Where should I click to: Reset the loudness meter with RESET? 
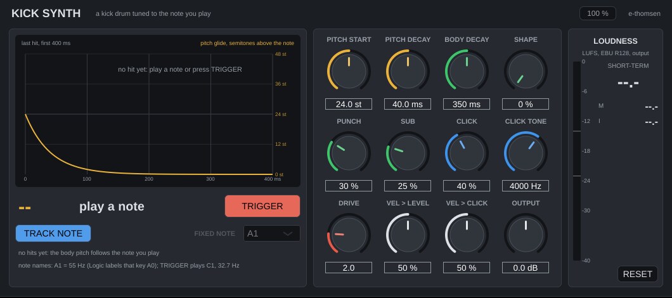(637, 274)
